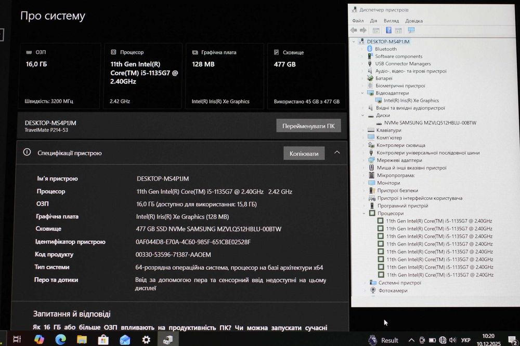Screen dimensions: 520x346
Task: Open Task View from the taskbar
Action: pyautogui.click(x=17, y=339)
